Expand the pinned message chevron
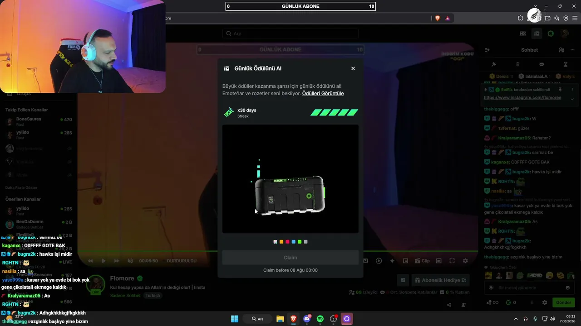 coord(572,99)
